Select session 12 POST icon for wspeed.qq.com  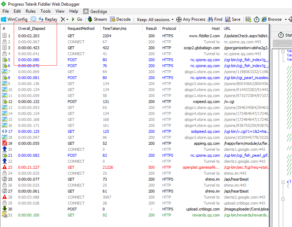[x=5, y=102]
